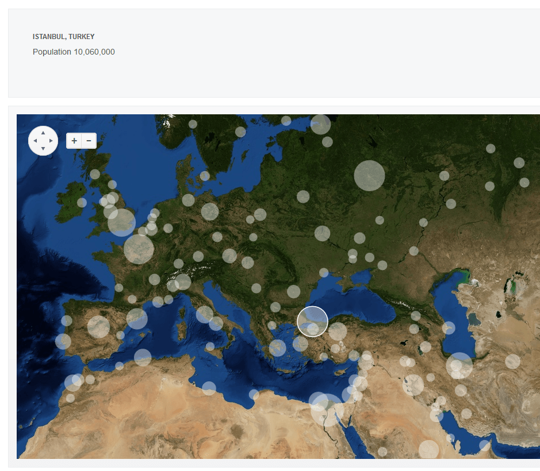This screenshot has height=471, width=540.
Task: Click the Bucharest bubble in Romania
Action: (x=293, y=291)
